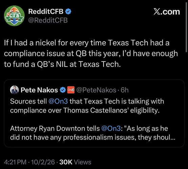The height and width of the screenshot is (169, 188).
Task: Open the quoted Pete Nakos tweet card
Action: 94,113
